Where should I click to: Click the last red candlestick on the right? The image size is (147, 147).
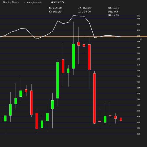(121, 119)
